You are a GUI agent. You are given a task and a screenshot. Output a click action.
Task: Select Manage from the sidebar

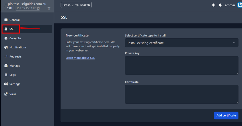(15, 66)
